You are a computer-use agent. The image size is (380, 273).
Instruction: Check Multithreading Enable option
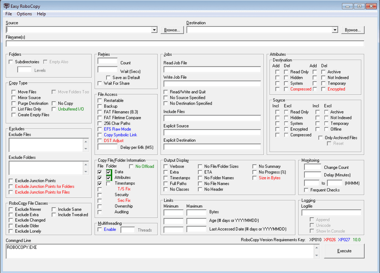coord(100,230)
